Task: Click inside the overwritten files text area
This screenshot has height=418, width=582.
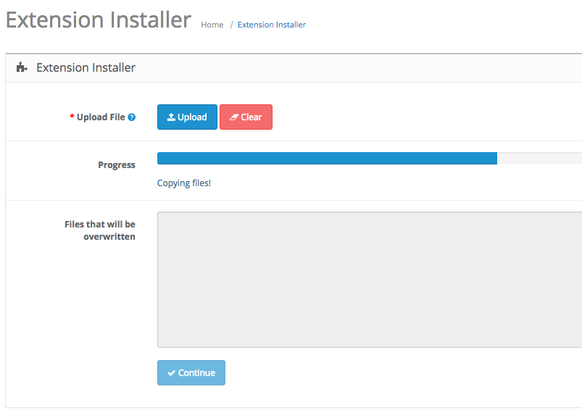Action: (x=370, y=280)
